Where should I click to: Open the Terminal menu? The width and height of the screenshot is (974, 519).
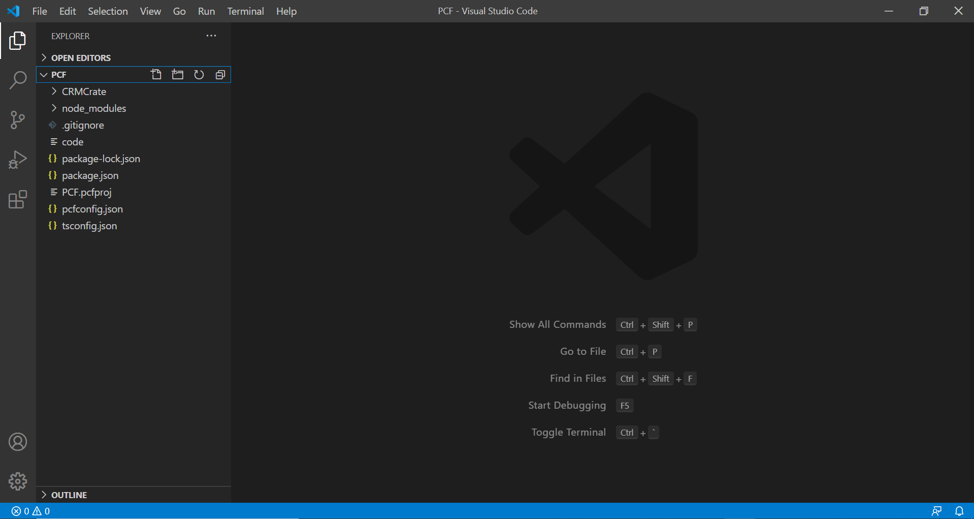[245, 11]
